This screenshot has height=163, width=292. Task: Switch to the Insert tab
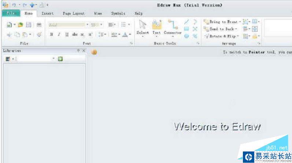coord(48,13)
